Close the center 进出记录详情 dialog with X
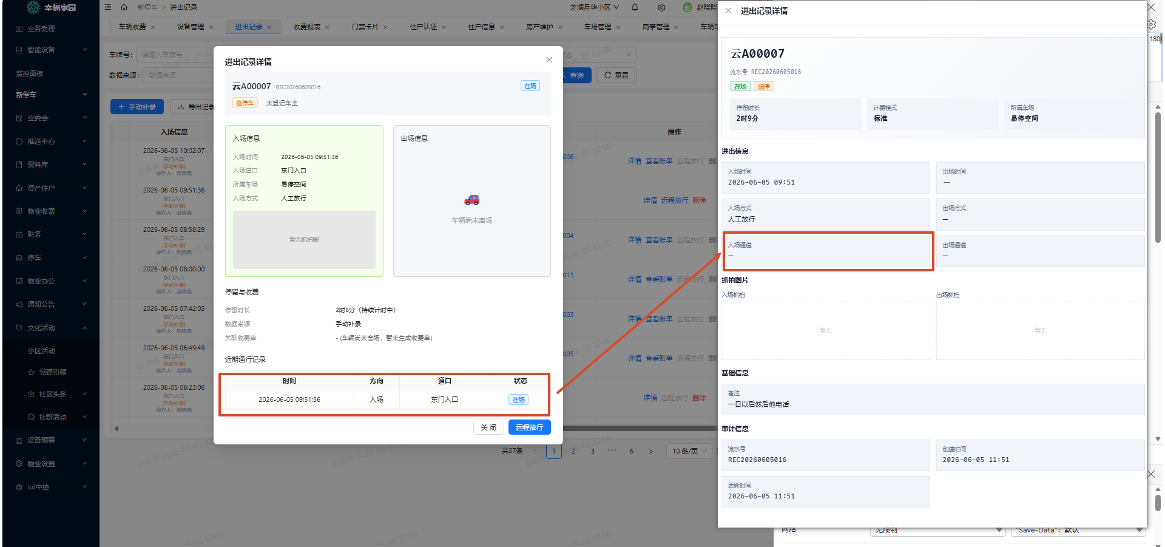Screen dimensions: 1165x547 coord(549,59)
